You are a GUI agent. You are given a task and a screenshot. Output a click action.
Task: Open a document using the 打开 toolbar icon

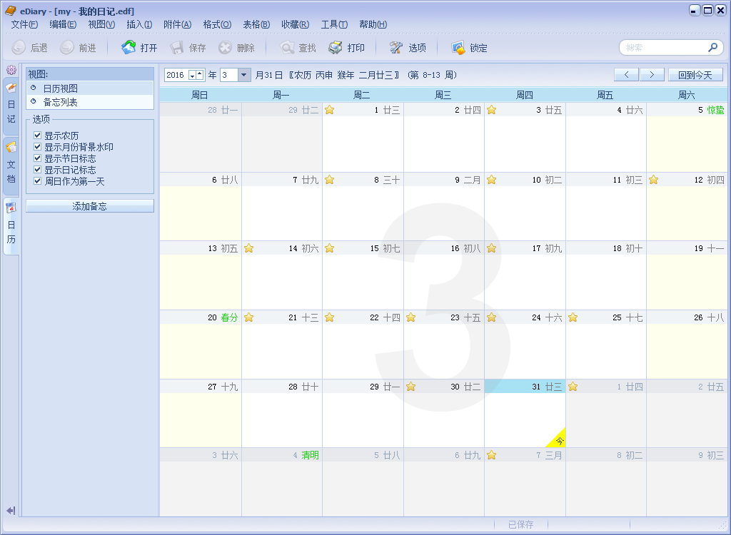point(138,49)
